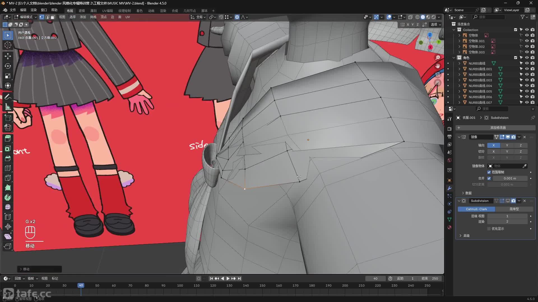538x302 pixels.
Task: Select the Rotate tool in the toolbar
Action: 8,66
